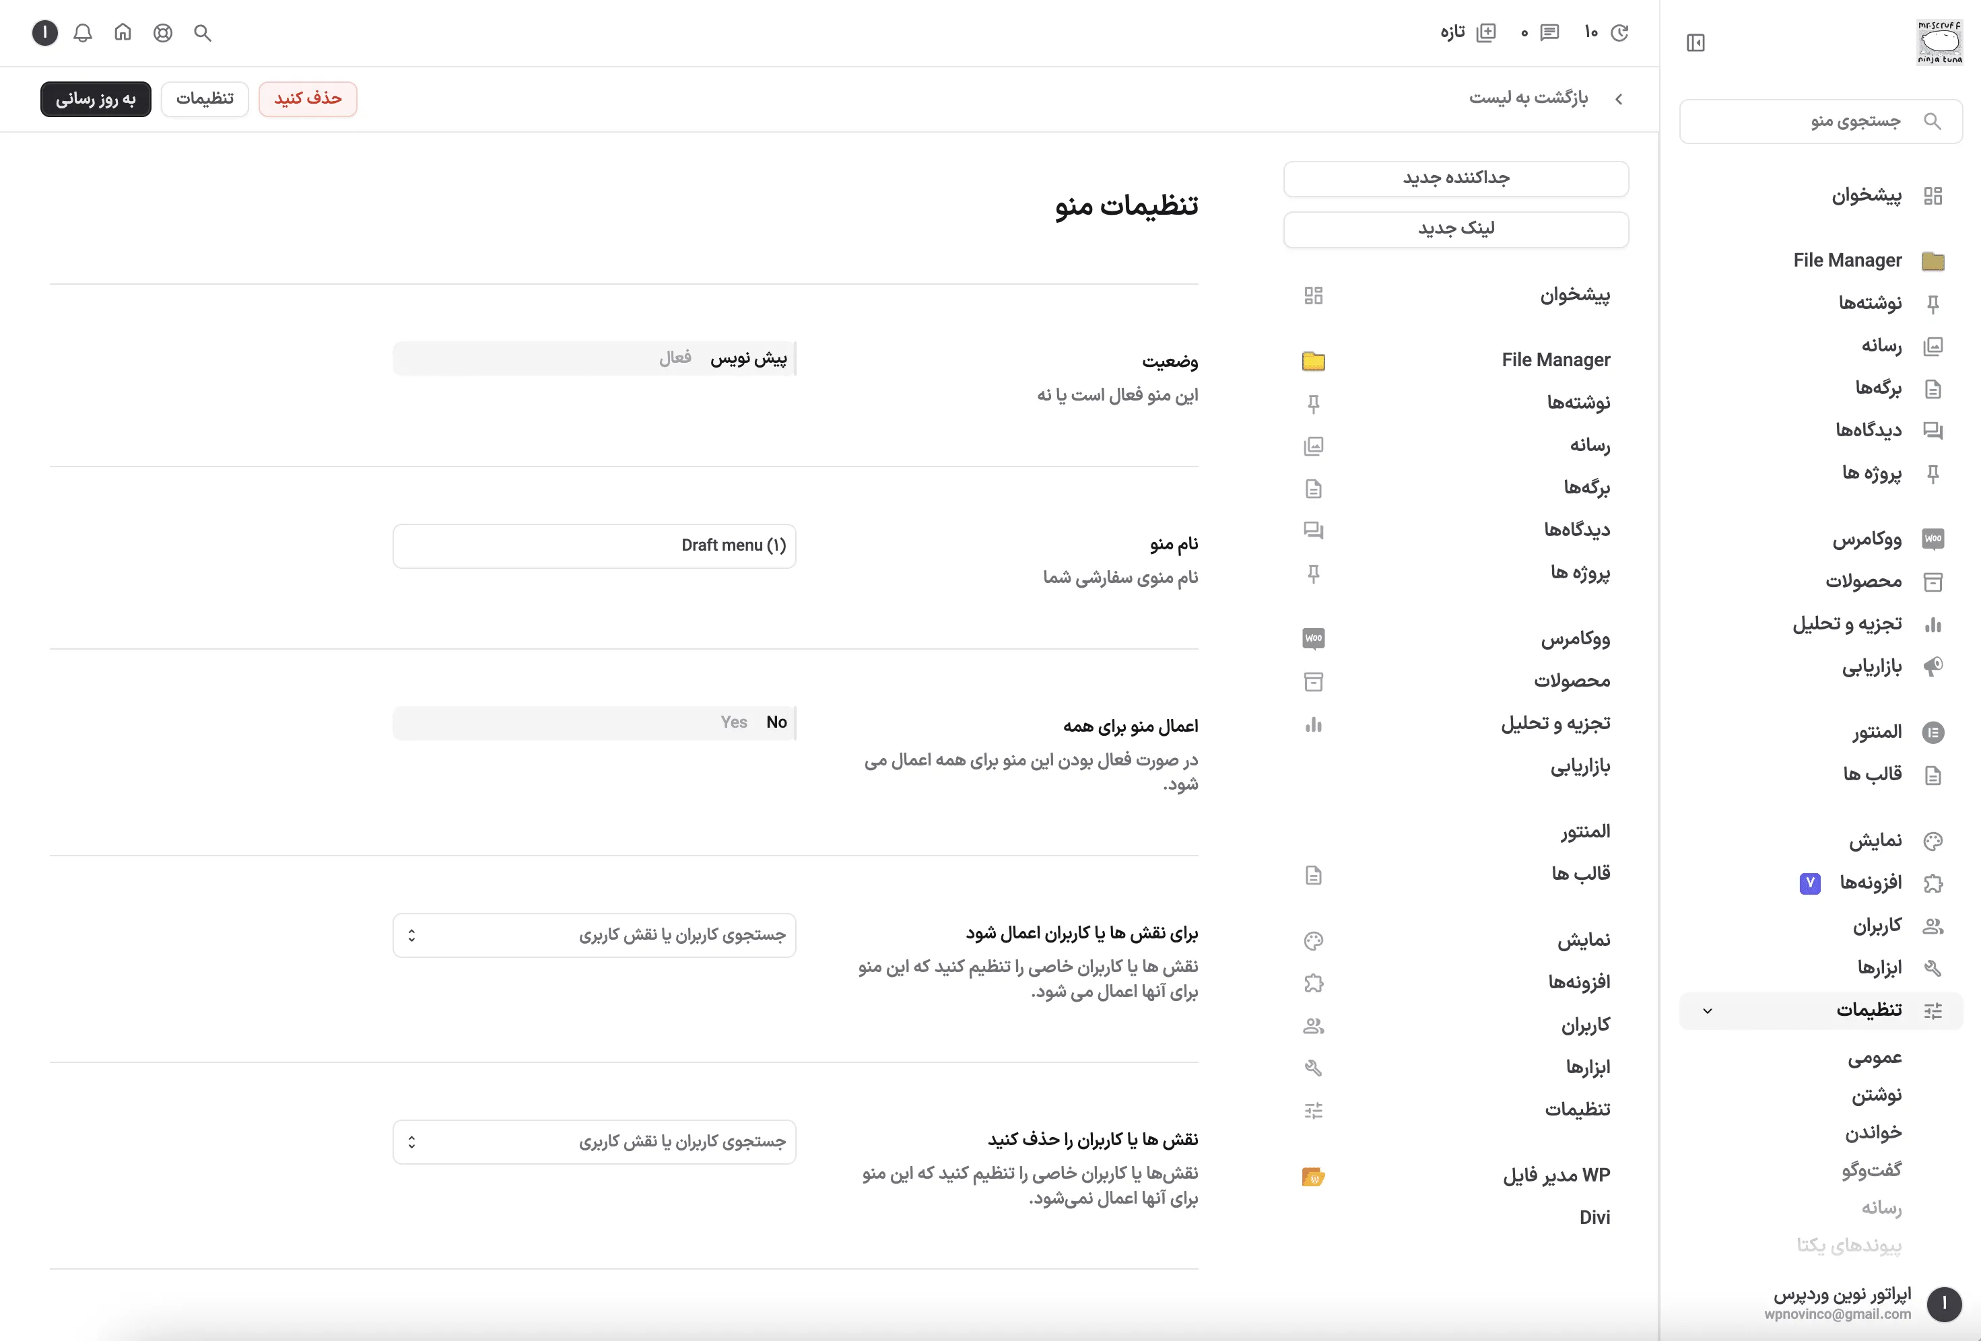This screenshot has height=1341, width=1981.
Task: Go to home icon in top bar
Action: pyautogui.click(x=123, y=32)
